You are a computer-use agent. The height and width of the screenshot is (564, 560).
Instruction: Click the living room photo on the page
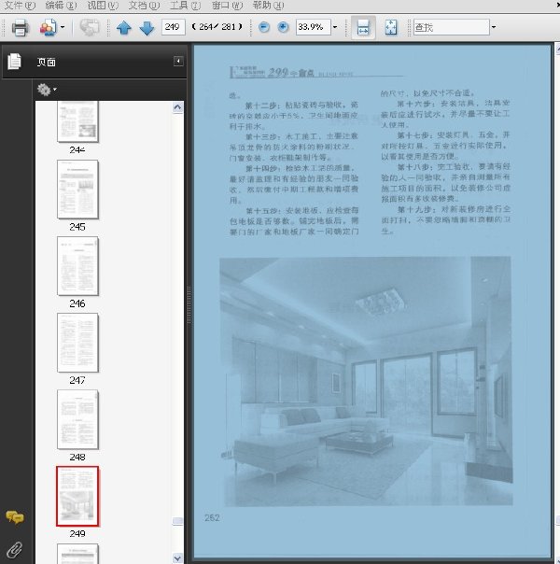coord(366,381)
